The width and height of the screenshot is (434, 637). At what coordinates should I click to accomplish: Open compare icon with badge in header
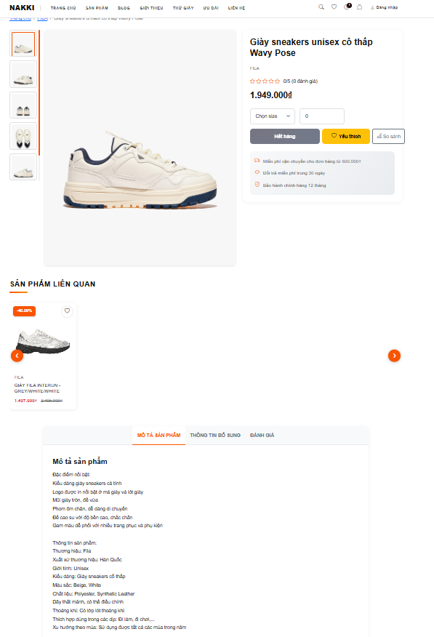347,7
